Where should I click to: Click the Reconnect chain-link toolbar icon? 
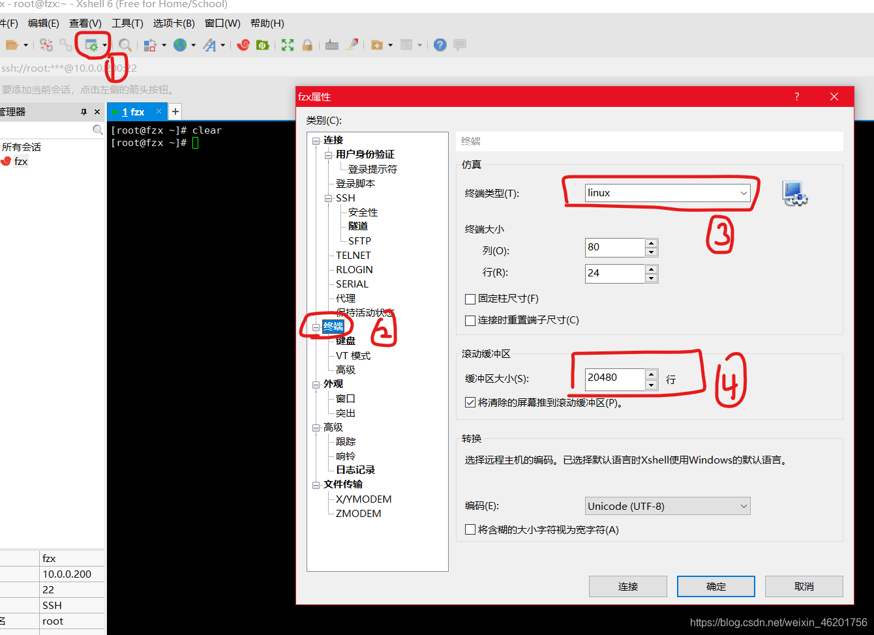click(x=66, y=45)
